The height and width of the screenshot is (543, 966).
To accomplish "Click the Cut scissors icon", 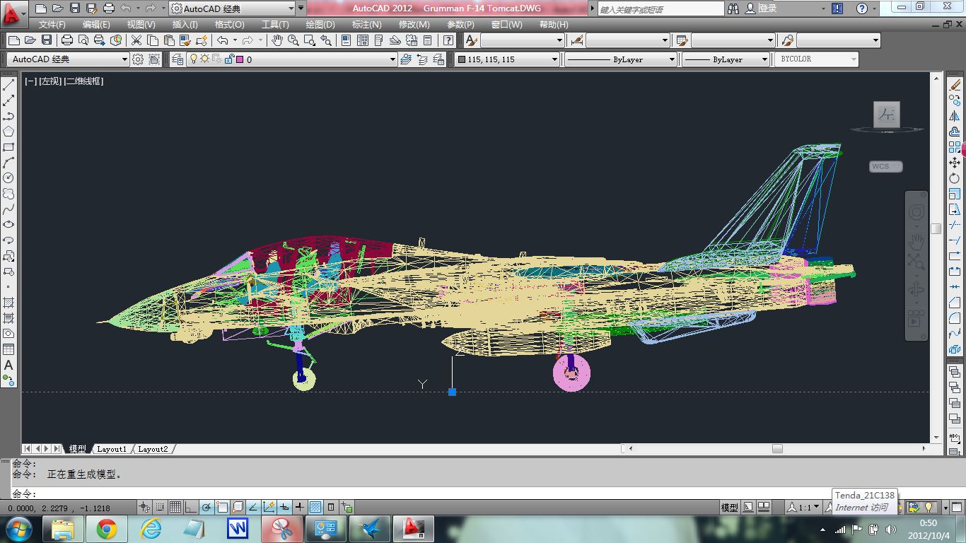I will click(x=136, y=40).
